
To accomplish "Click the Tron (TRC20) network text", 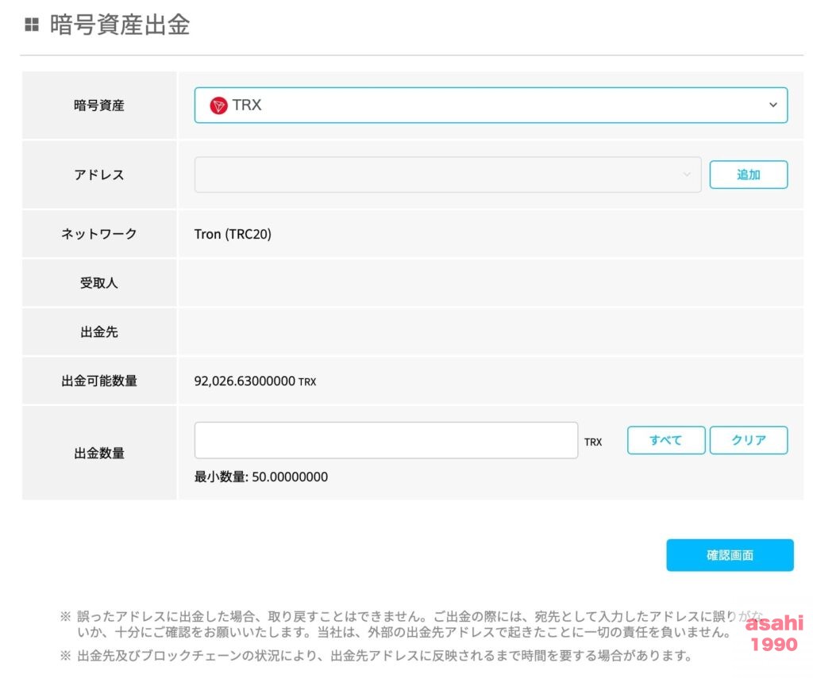I will (x=233, y=234).
